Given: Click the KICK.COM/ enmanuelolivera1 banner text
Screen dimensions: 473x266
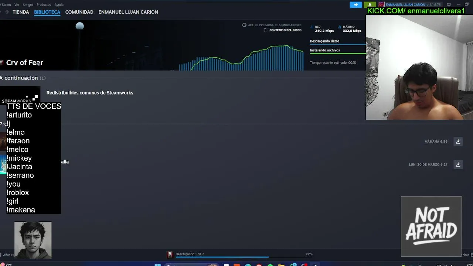Looking at the screenshot, I should pyautogui.click(x=416, y=11).
